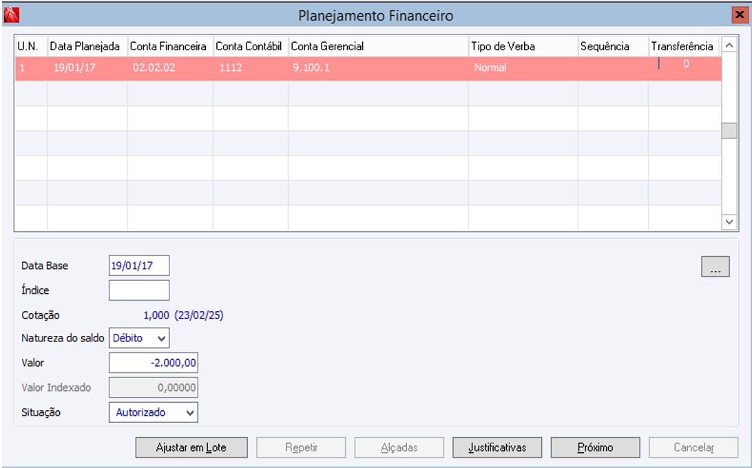The image size is (752, 468).
Task: Click the Conta Gerencial column header
Action: [x=378, y=47]
